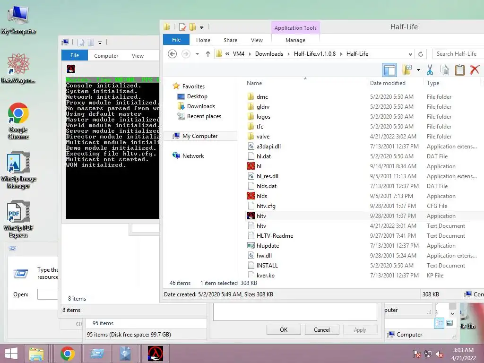
Task: Open the Windows Start button
Action: coord(11,354)
